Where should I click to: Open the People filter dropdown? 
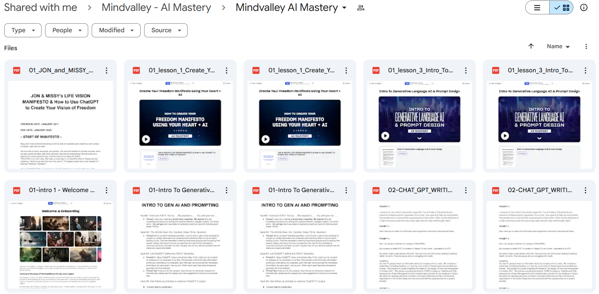point(66,30)
